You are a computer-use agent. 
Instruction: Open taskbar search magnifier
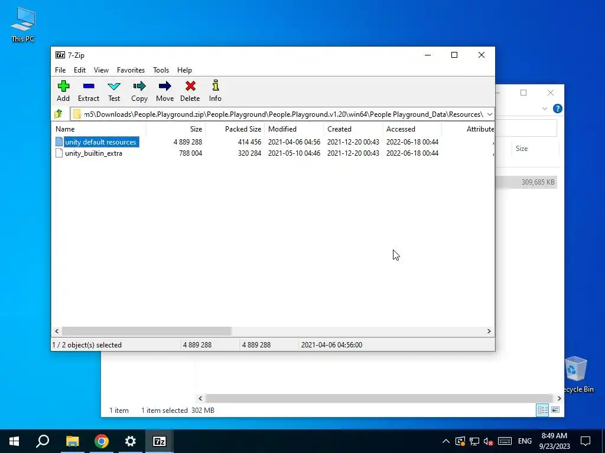coord(43,441)
